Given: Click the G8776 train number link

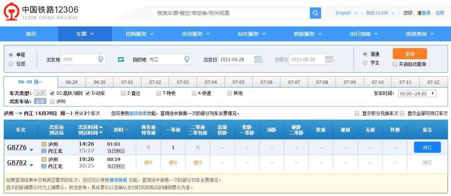Looking at the screenshot, I should (17, 148).
